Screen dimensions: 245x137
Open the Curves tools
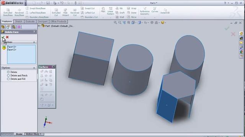(x=155, y=10)
